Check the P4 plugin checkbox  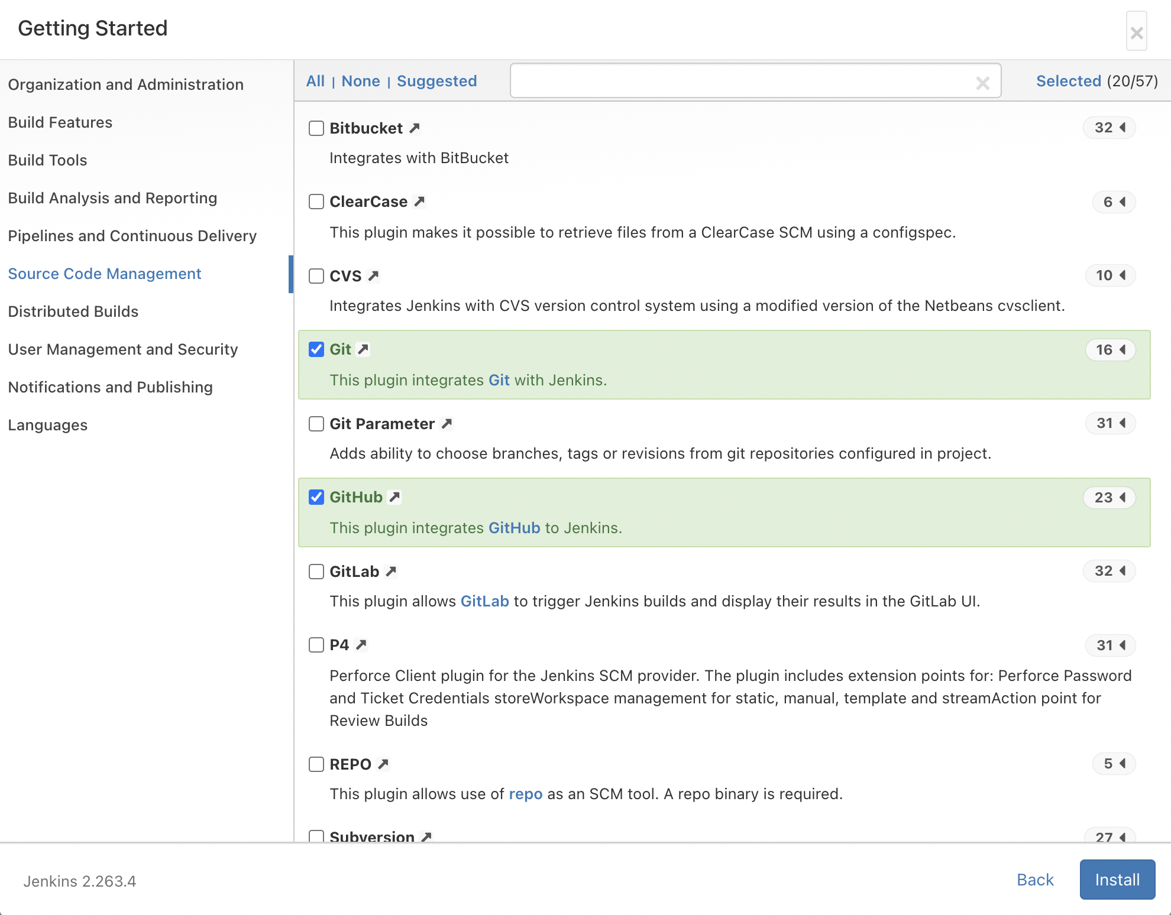click(316, 644)
